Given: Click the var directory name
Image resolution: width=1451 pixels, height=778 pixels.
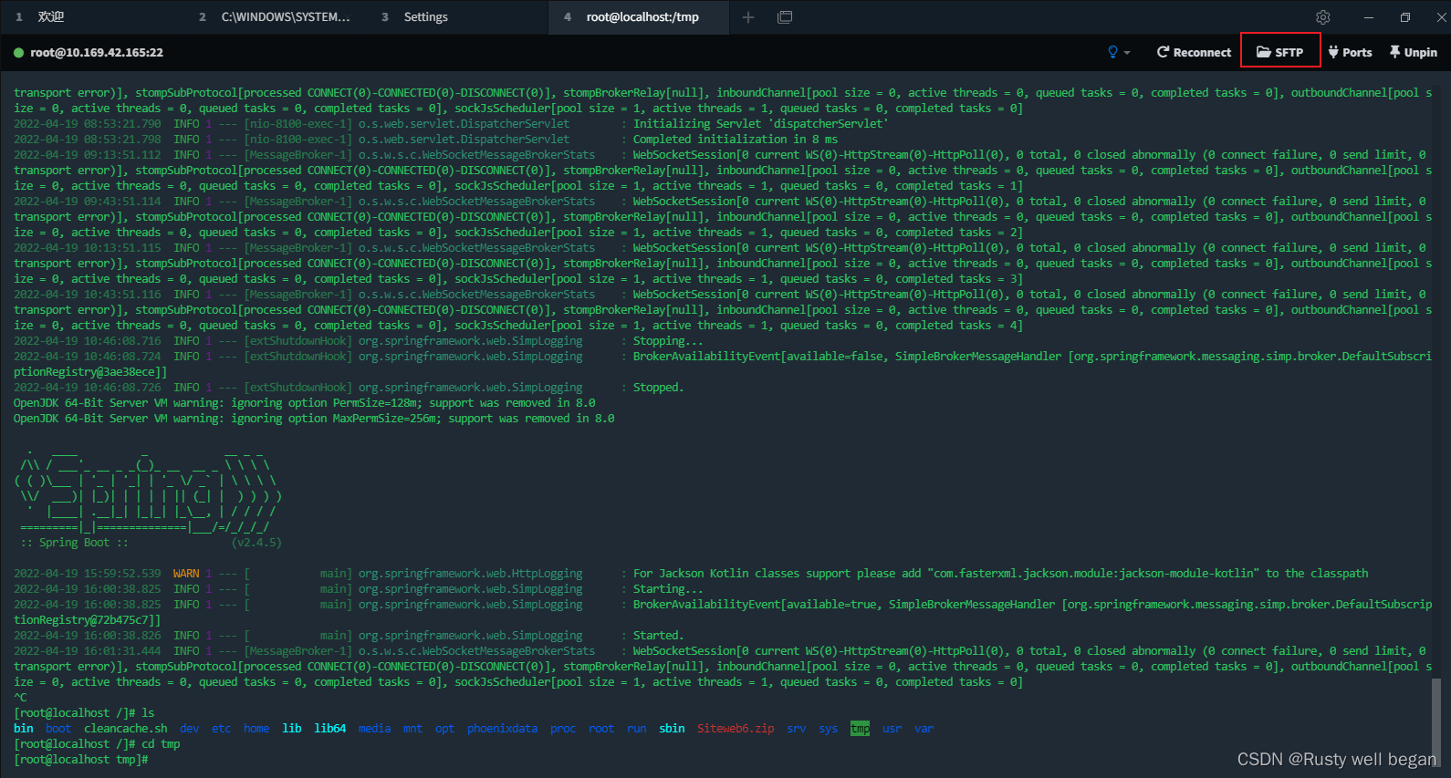Looking at the screenshot, I should [x=924, y=729].
